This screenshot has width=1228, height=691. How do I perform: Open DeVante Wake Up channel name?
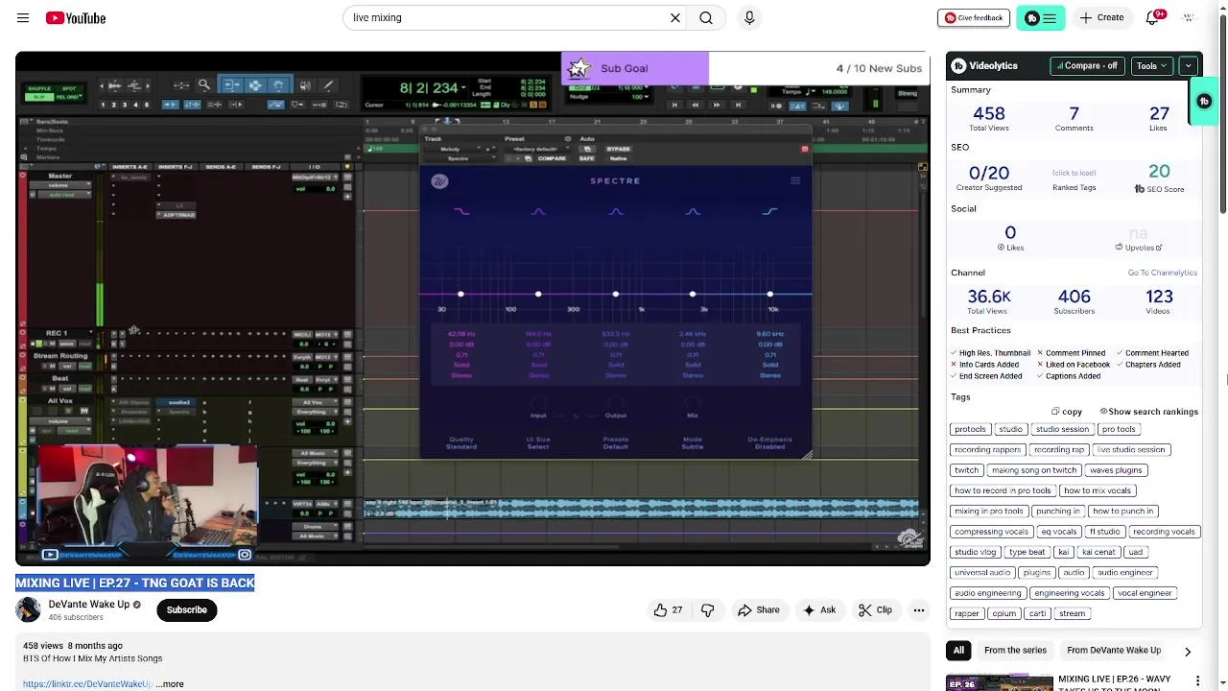point(89,605)
